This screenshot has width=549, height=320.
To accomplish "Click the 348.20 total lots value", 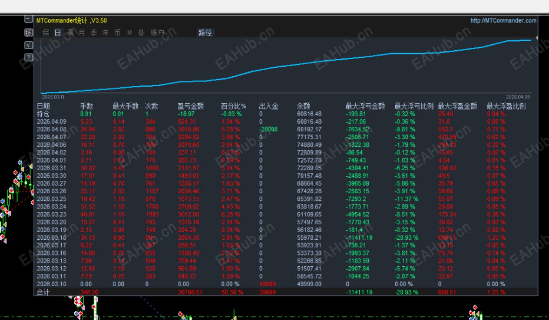I will pos(89,292).
